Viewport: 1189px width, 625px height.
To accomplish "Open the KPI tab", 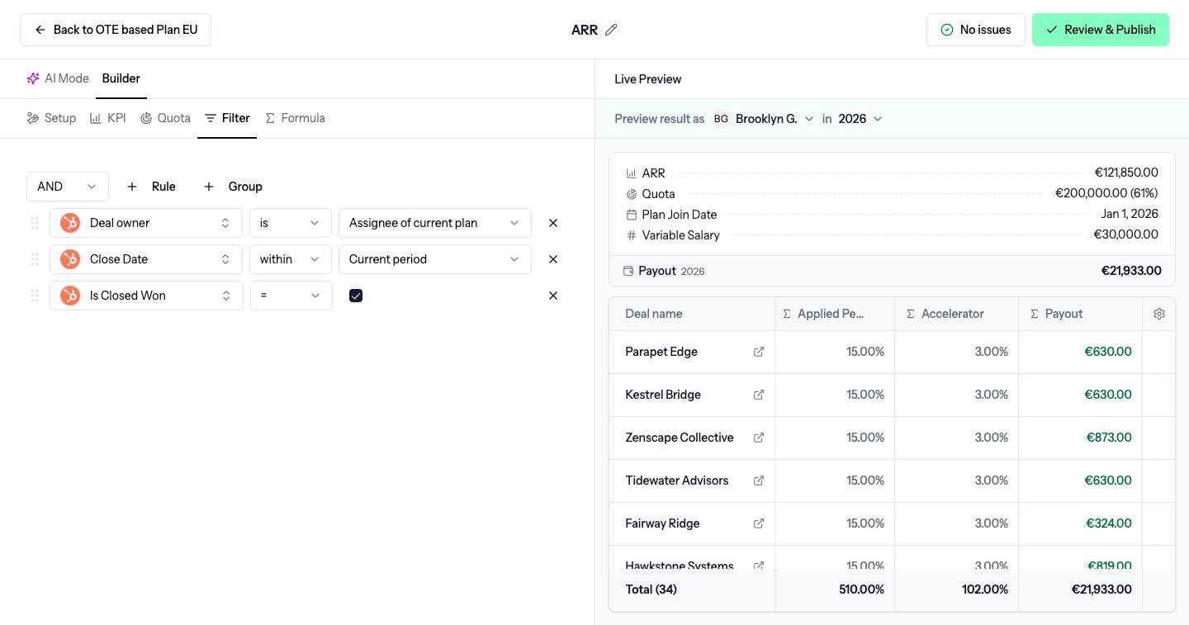I will [108, 118].
